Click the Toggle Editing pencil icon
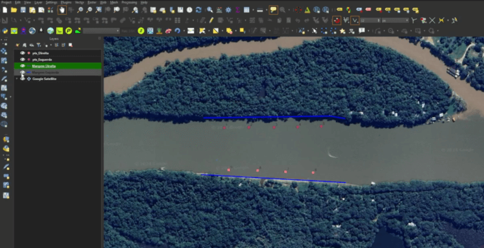 point(211,21)
